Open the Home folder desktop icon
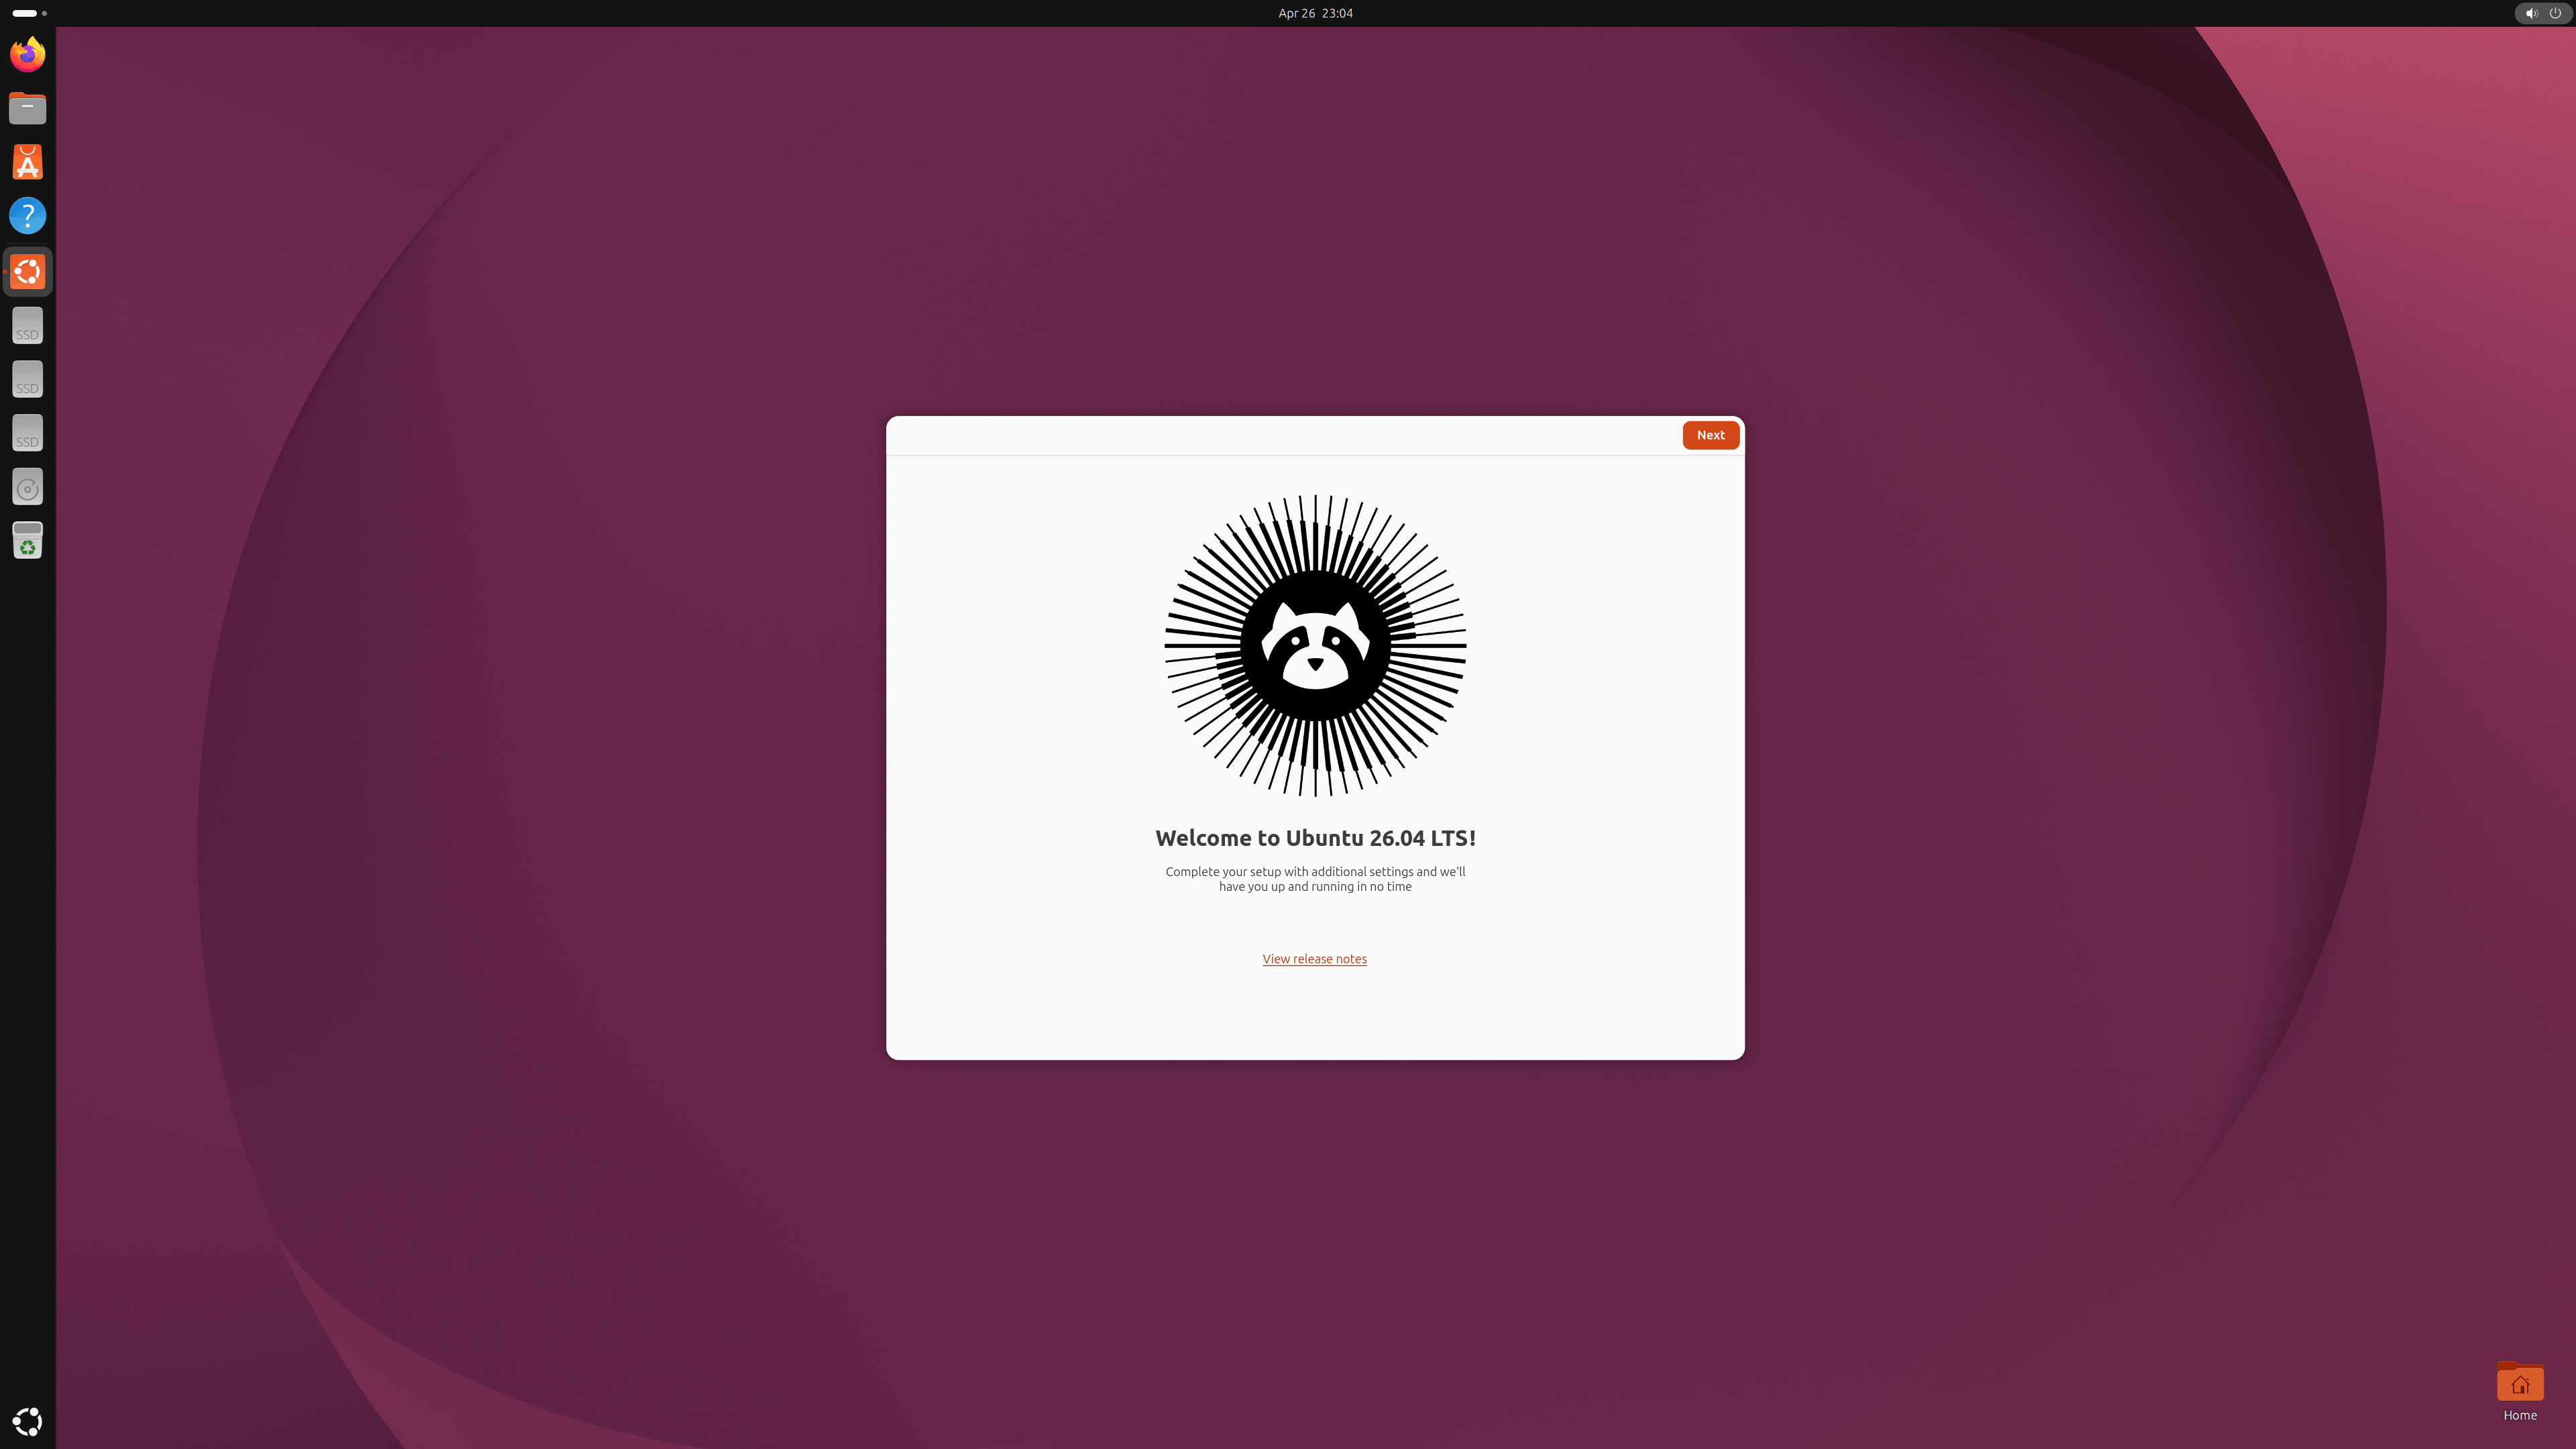2576x1449 pixels. tap(2520, 1391)
